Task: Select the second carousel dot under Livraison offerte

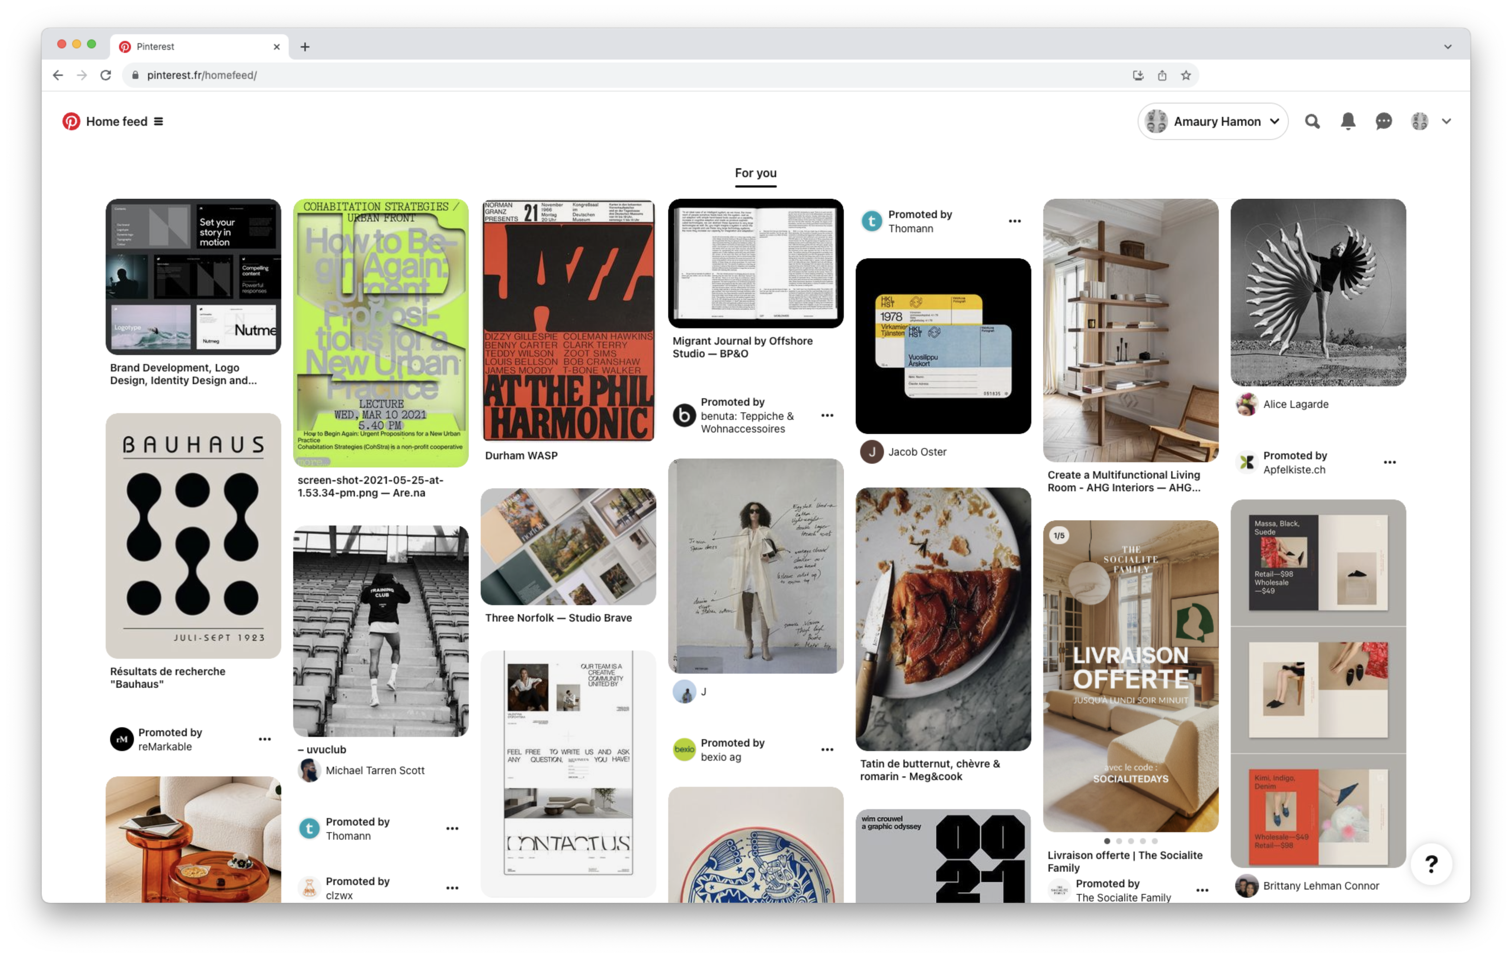Action: 1118,841
